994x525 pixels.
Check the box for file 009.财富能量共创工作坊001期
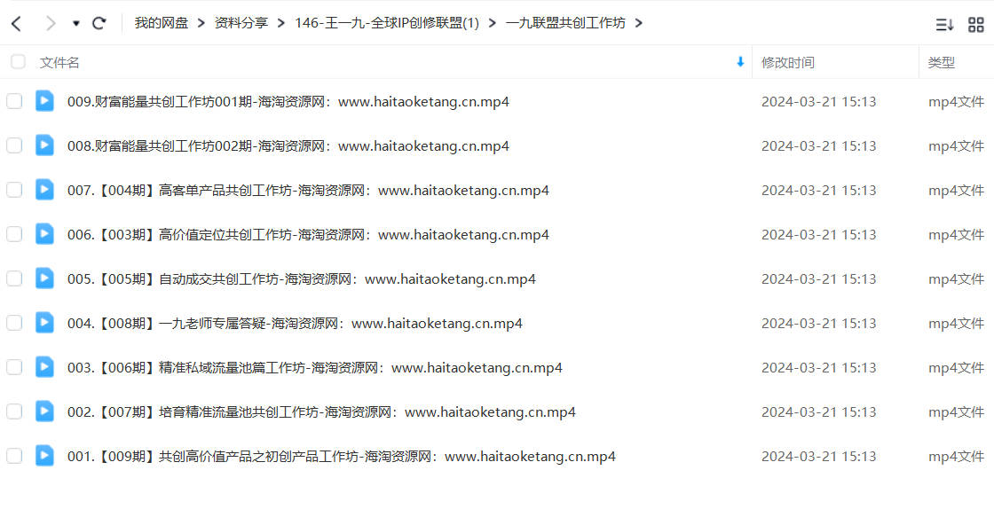click(x=14, y=101)
